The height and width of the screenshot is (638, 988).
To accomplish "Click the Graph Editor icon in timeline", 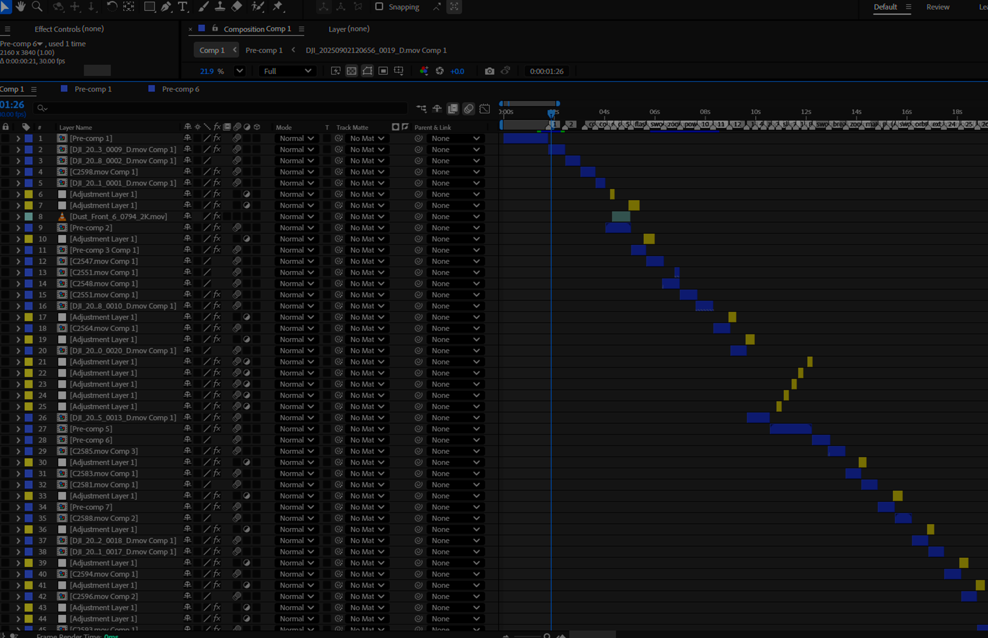I will (x=484, y=109).
